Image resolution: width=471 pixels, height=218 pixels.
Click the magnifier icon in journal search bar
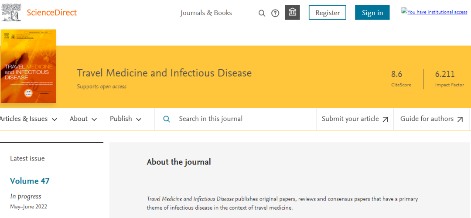167,119
